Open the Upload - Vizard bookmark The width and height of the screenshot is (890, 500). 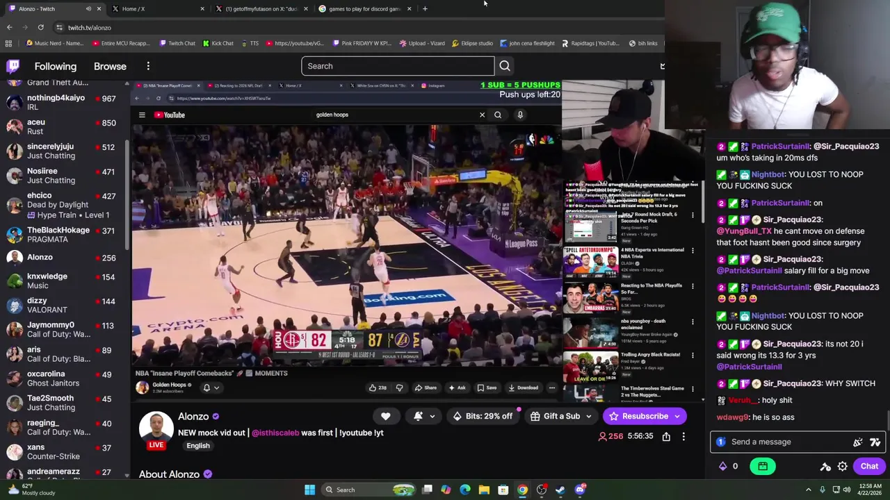pos(422,43)
